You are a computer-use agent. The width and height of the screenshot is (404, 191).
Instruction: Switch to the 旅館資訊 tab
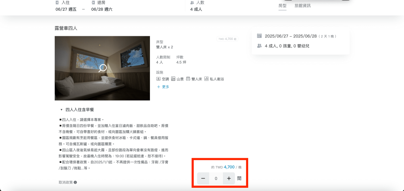pyautogui.click(x=303, y=6)
